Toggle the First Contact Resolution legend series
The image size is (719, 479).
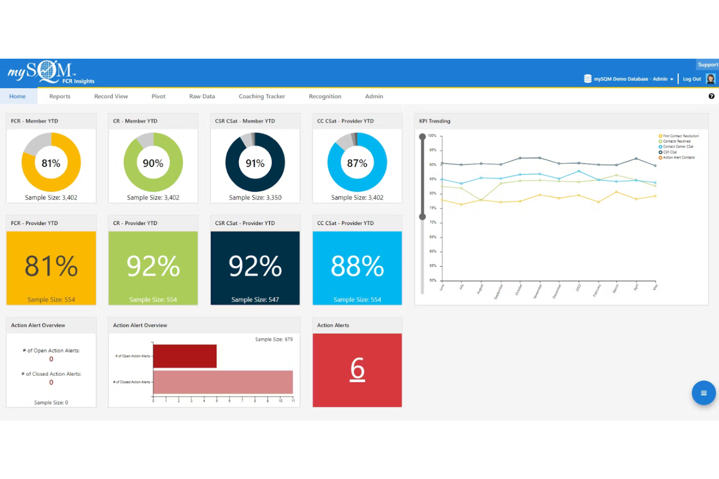tap(678, 136)
